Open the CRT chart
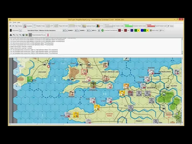 (x=50, y=26)
